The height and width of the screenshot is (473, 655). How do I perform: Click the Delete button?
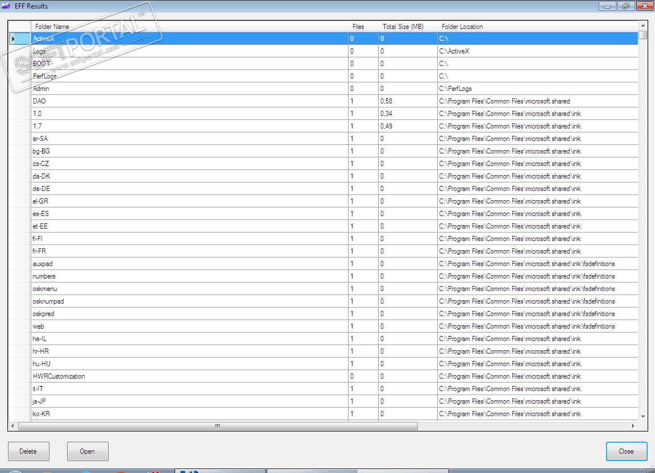pyautogui.click(x=28, y=451)
